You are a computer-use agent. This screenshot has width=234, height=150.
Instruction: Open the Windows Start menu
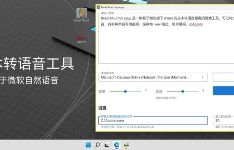pos(88,145)
